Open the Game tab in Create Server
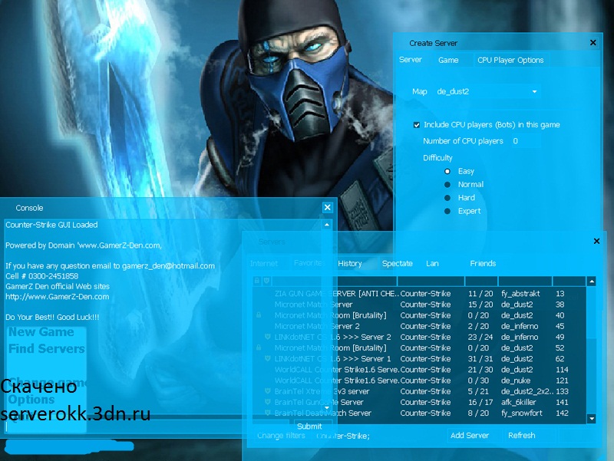 click(x=448, y=60)
